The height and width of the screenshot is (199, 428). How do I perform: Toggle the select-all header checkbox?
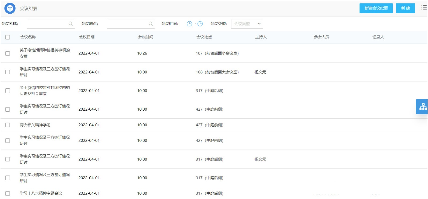click(8, 37)
